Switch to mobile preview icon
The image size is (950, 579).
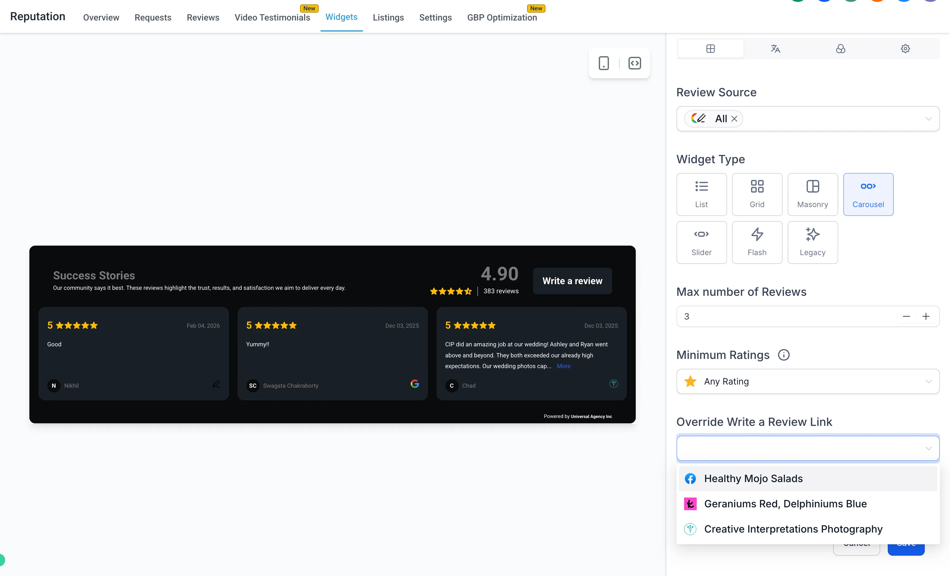[604, 63]
